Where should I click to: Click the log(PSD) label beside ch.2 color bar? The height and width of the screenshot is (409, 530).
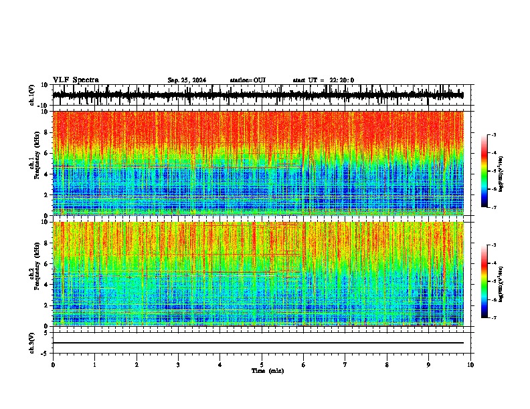point(501,284)
